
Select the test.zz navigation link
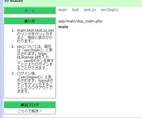(90, 10)
